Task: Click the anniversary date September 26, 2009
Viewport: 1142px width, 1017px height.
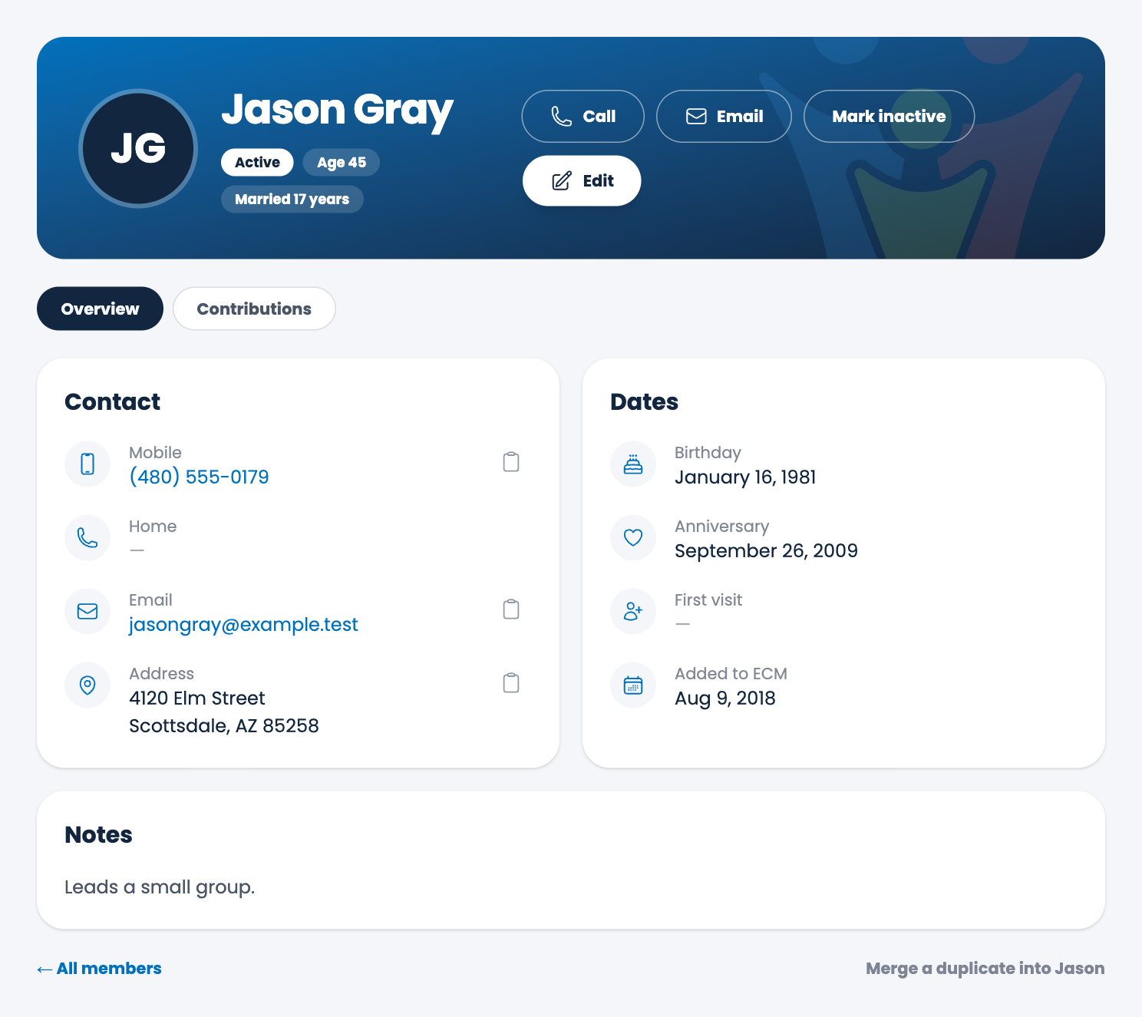Action: tap(766, 550)
